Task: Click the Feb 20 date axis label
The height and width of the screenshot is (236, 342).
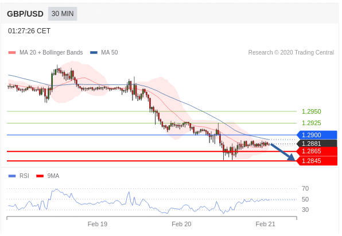Action: 181,224
